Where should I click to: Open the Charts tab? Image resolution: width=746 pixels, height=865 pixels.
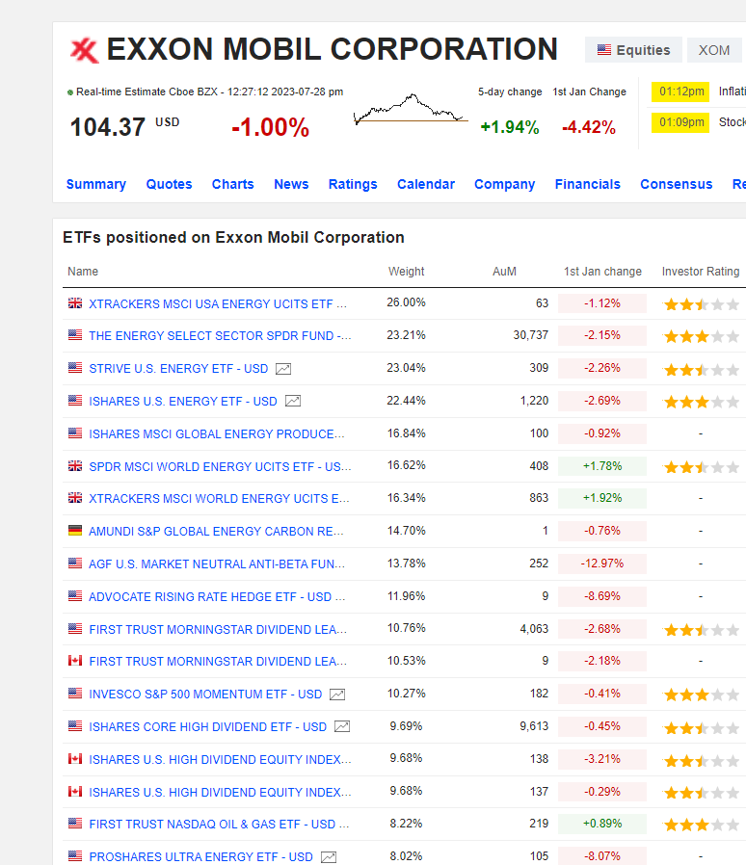point(232,184)
